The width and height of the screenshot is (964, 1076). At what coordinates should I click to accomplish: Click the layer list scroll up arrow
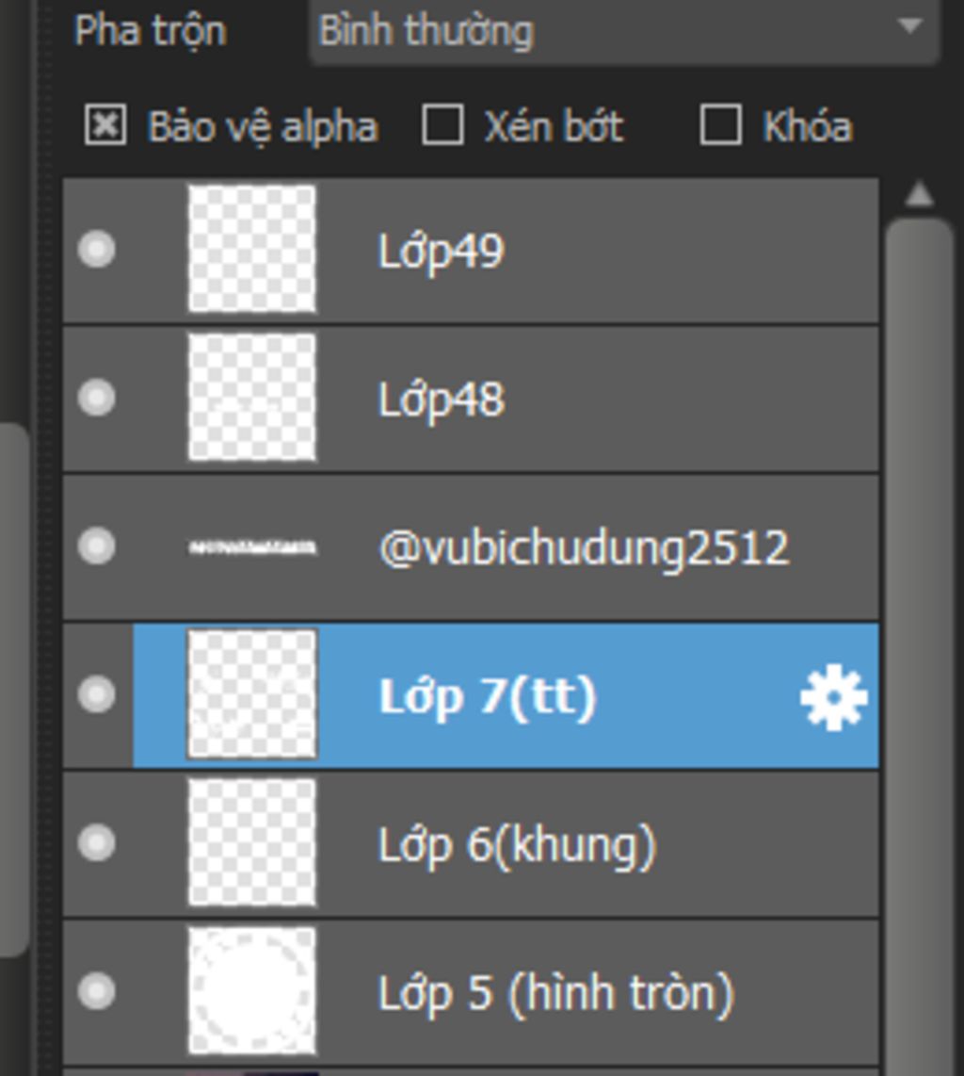click(919, 194)
